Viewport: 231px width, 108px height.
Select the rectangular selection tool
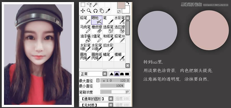point(83,5)
